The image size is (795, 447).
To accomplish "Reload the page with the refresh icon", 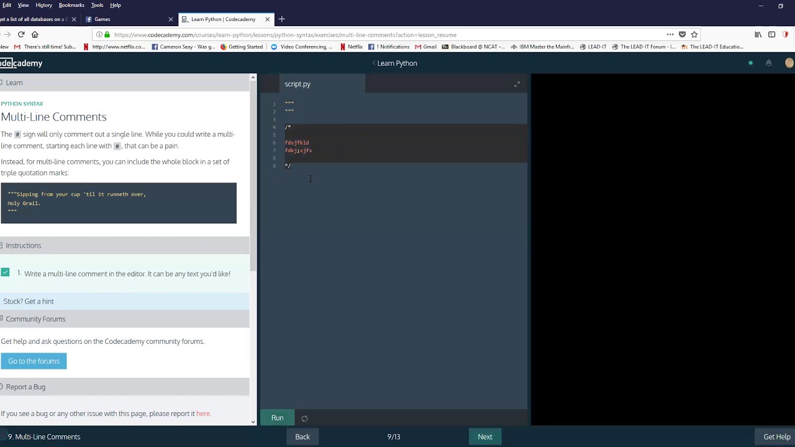I will (21, 35).
